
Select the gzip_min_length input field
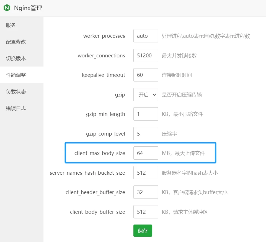(146, 114)
